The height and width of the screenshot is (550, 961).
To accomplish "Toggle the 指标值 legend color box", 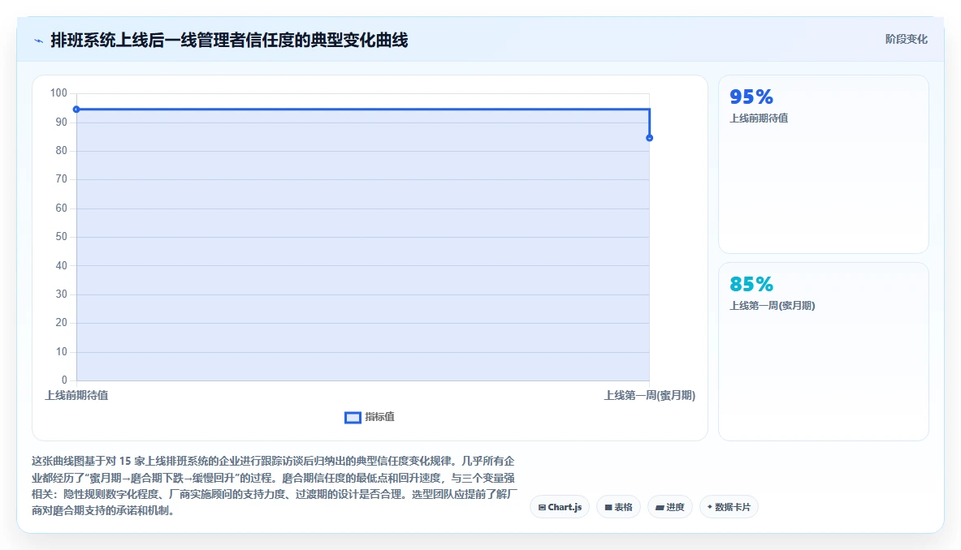I will (x=353, y=417).
